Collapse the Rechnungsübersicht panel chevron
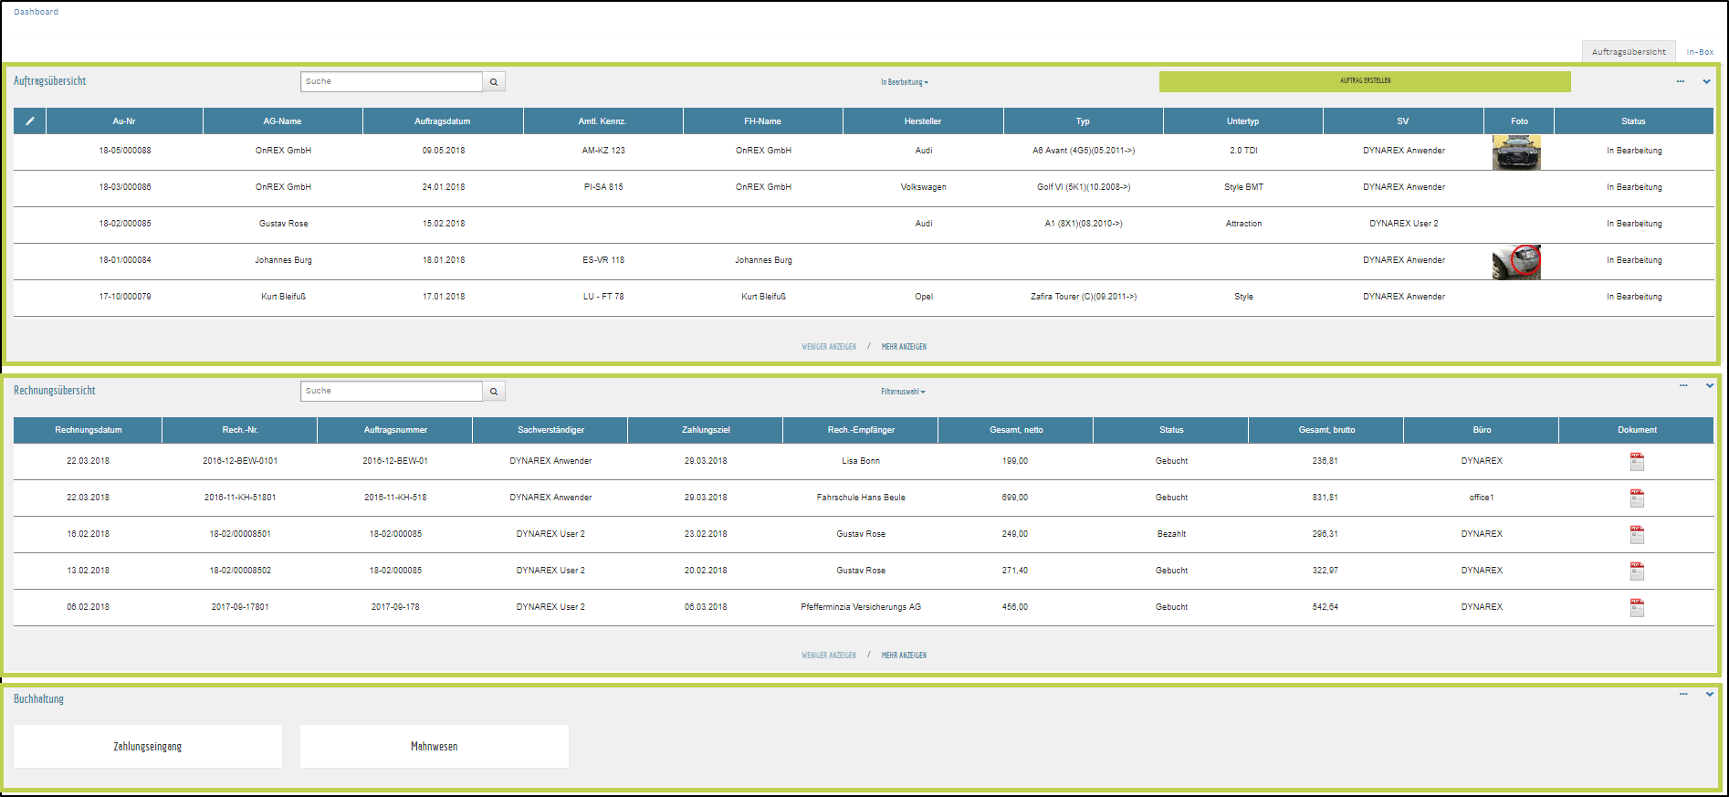Screen dimensions: 1729x797 pyautogui.click(x=1709, y=385)
